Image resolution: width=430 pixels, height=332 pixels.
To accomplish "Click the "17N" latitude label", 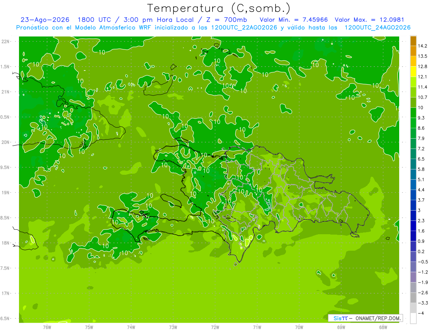I will click(x=5, y=294).
